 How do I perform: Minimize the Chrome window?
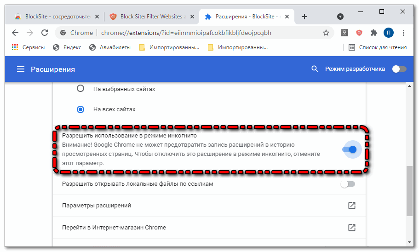361,12
